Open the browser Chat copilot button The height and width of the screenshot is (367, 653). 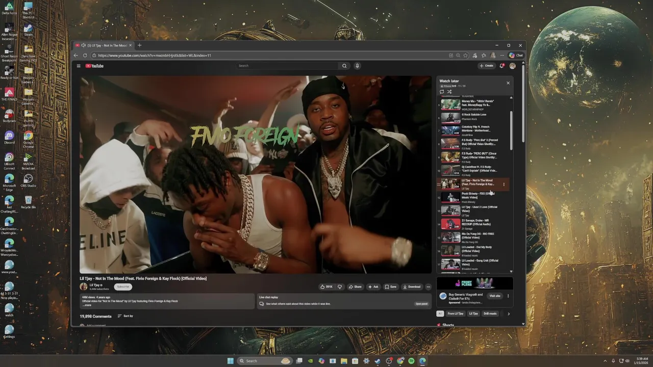click(516, 55)
